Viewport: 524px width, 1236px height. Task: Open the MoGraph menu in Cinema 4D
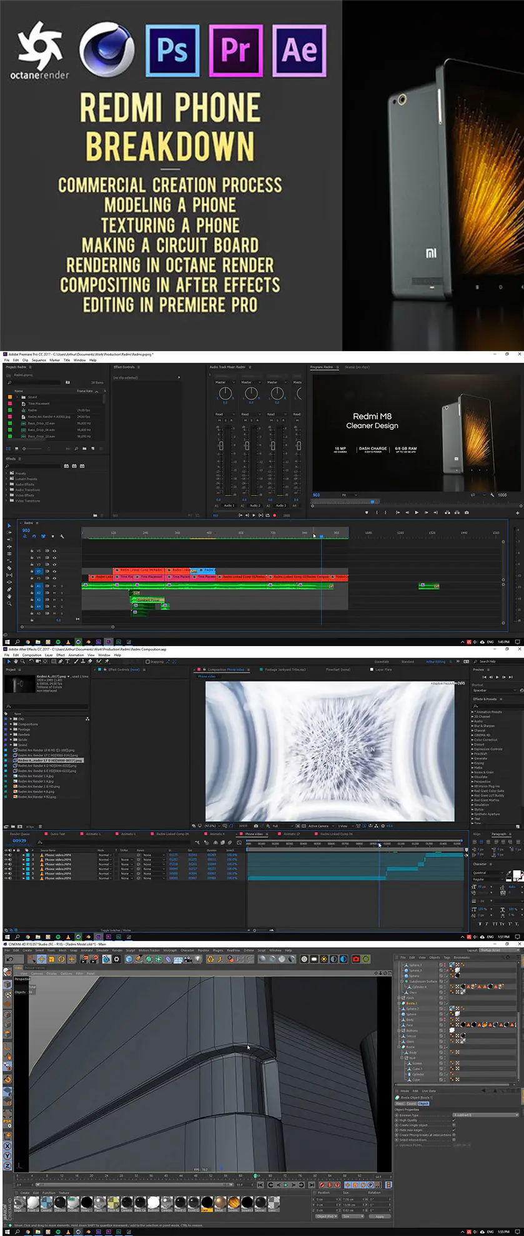(170, 950)
